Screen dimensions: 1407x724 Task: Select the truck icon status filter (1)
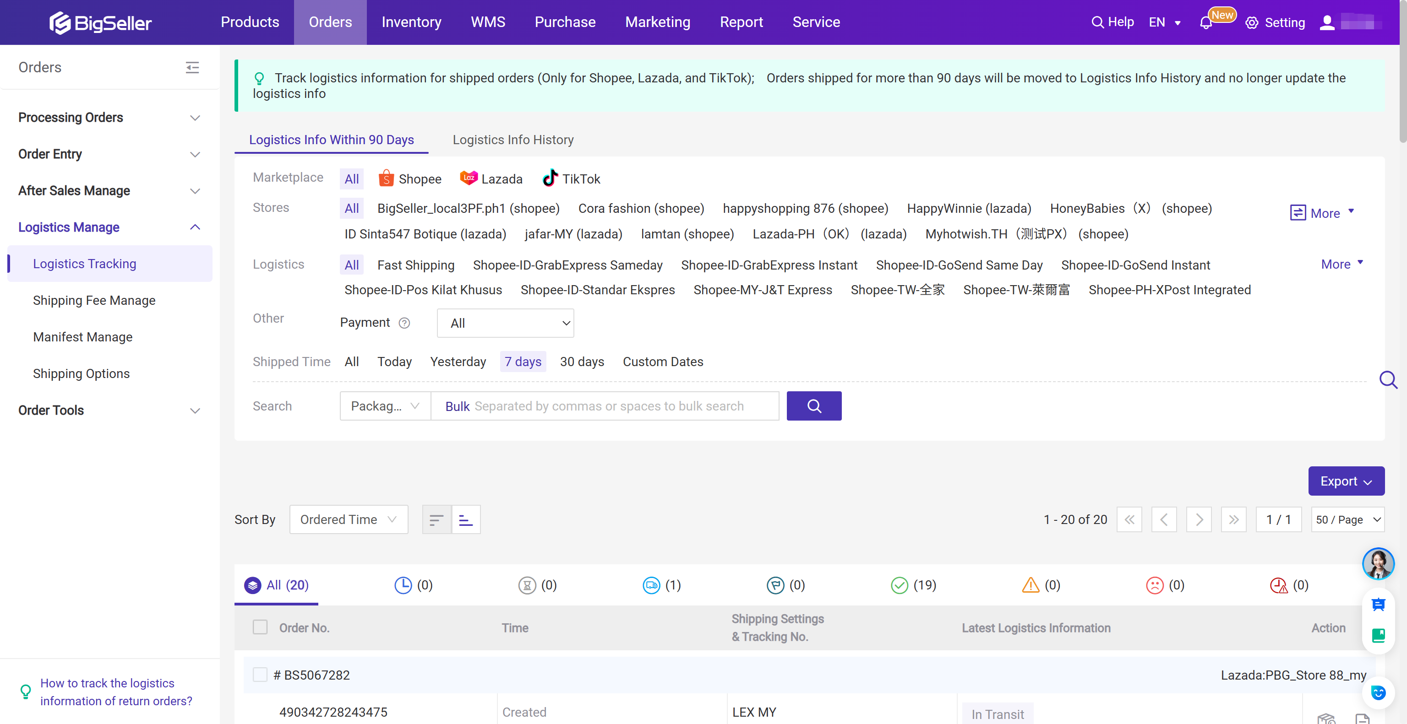click(x=651, y=585)
